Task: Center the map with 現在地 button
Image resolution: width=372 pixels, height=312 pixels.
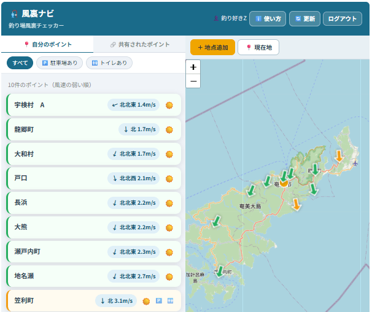Action: pyautogui.click(x=258, y=47)
